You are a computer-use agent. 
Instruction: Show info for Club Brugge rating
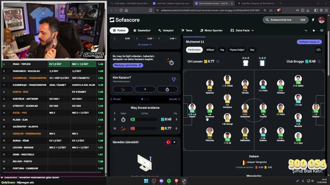tap(319, 62)
